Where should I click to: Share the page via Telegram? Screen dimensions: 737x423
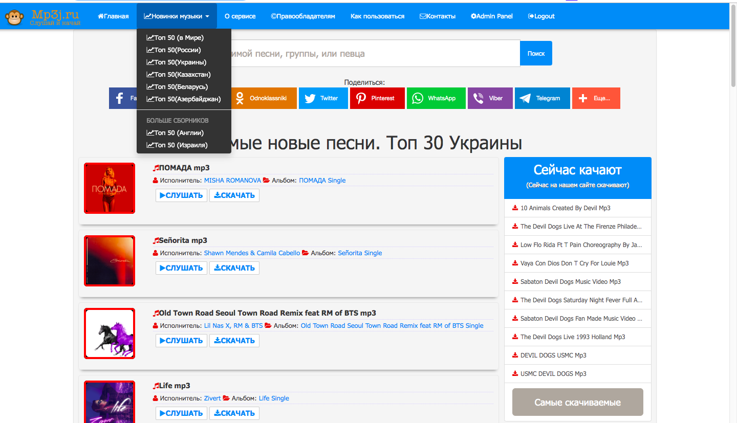543,98
